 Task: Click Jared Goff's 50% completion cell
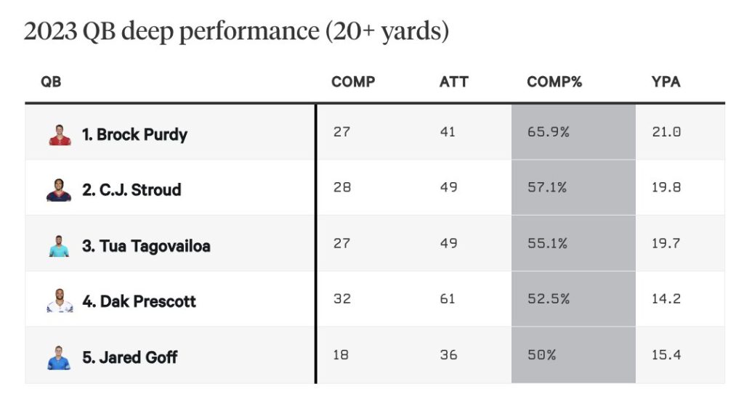(x=541, y=354)
